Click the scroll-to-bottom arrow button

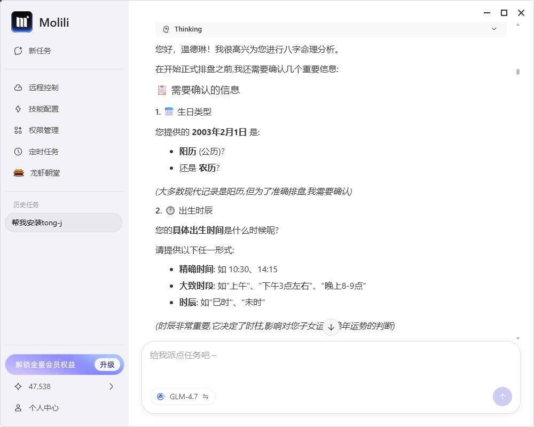point(331,327)
